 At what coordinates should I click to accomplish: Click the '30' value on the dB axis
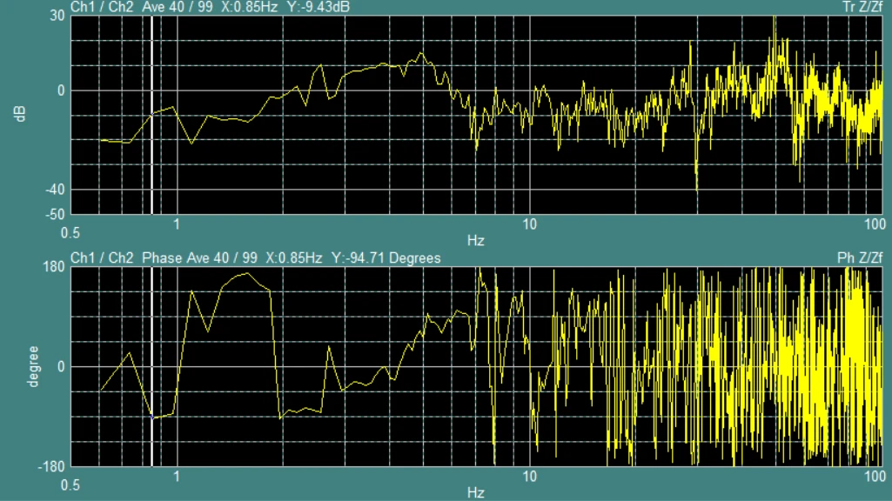coord(57,16)
